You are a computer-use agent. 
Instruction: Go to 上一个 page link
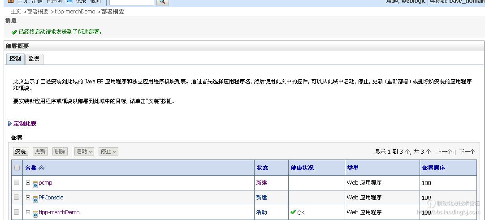[x=445, y=152]
